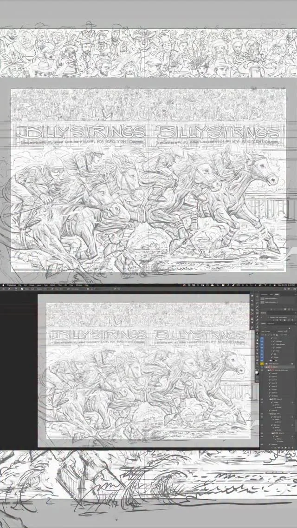
Task: Click the Billy Strings artwork canvas in Photoshop
Action: click(x=148, y=370)
